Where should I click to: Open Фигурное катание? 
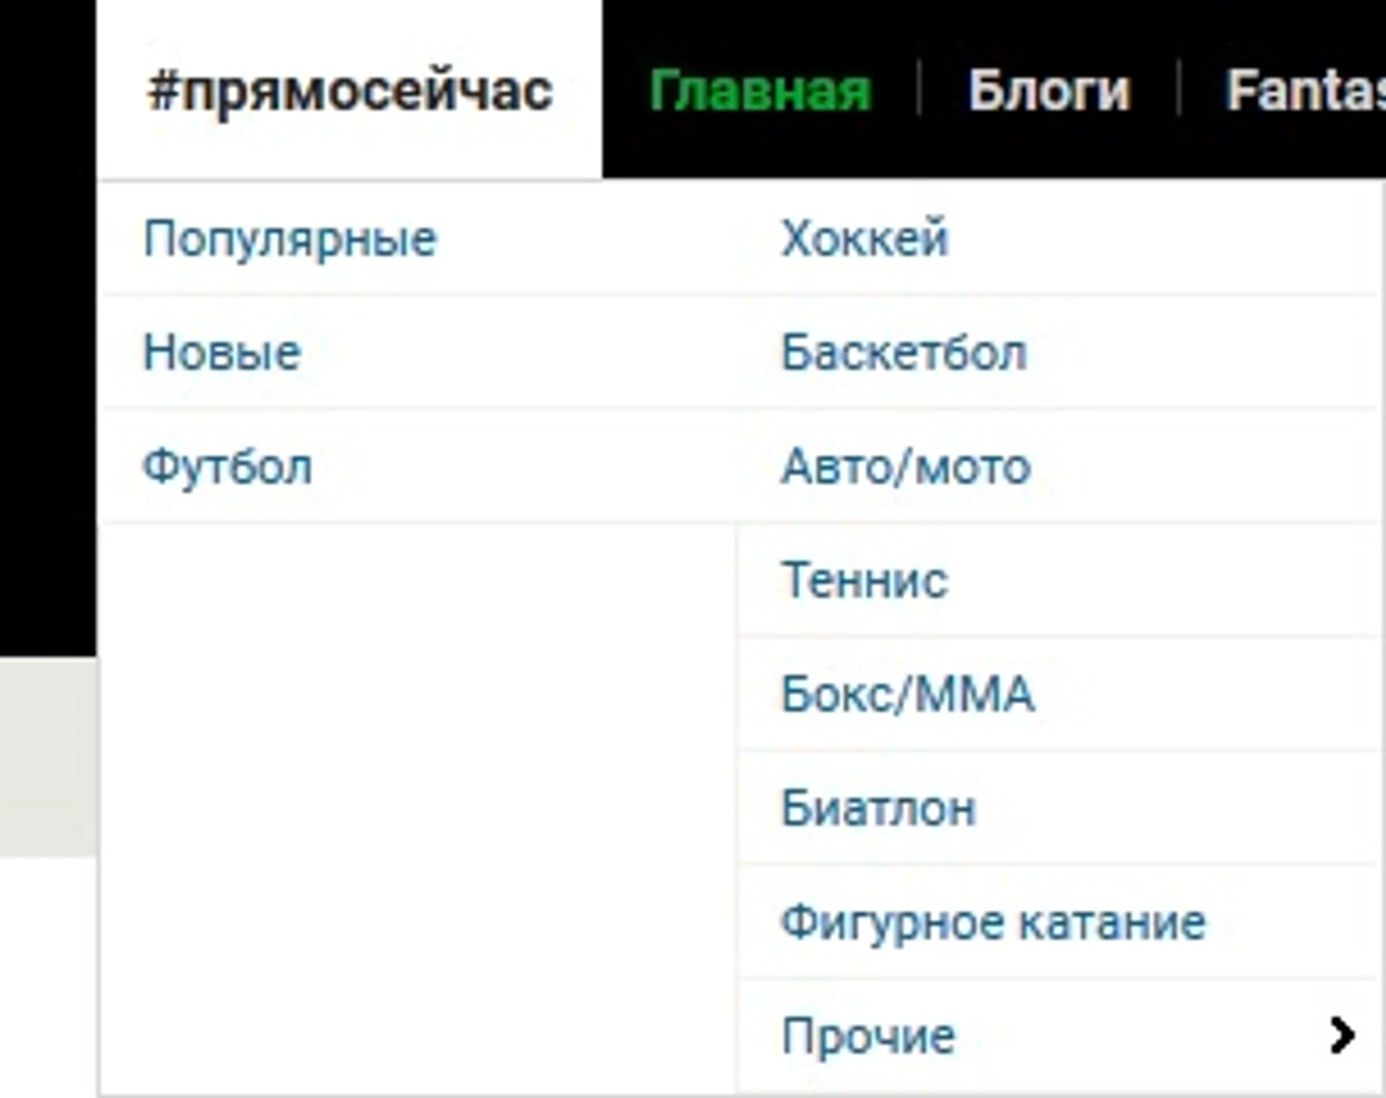pyautogui.click(x=993, y=921)
